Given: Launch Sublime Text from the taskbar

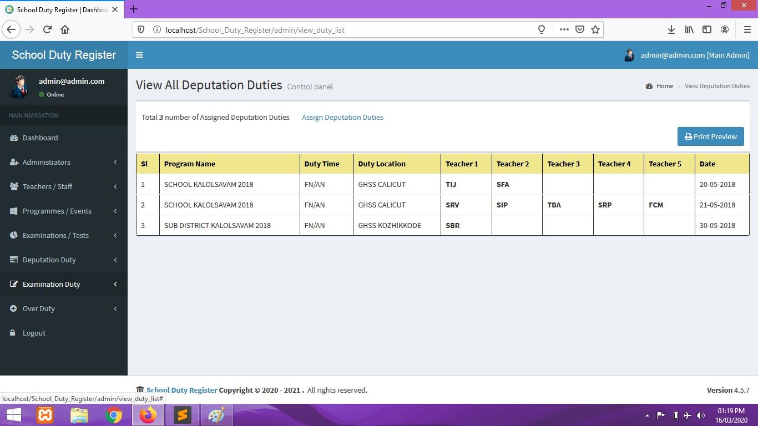Looking at the screenshot, I should [182, 415].
